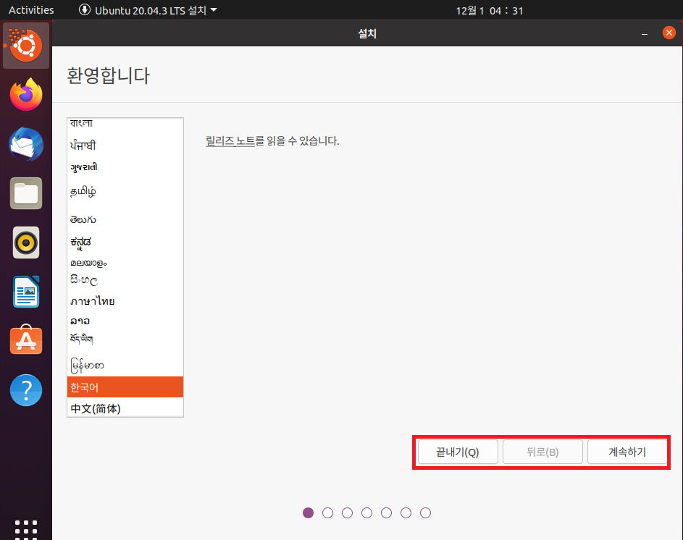This screenshot has width=683, height=540.
Task: Open the 릴리즈 노트 link
Action: coord(230,140)
